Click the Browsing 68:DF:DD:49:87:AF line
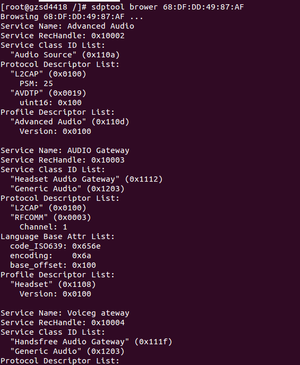 (72, 16)
